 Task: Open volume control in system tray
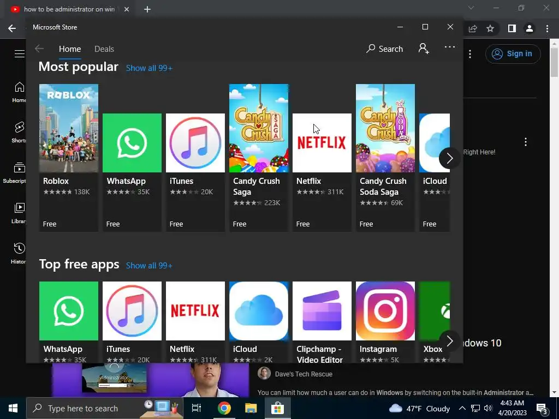[x=488, y=408]
